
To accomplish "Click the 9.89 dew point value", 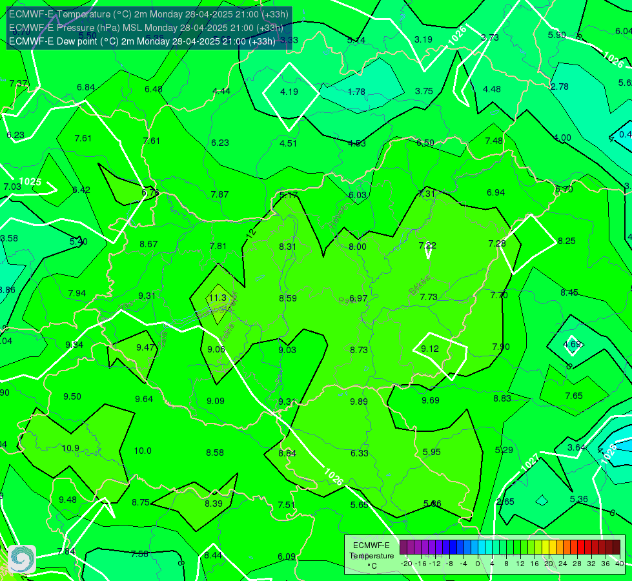I will coord(359,401).
